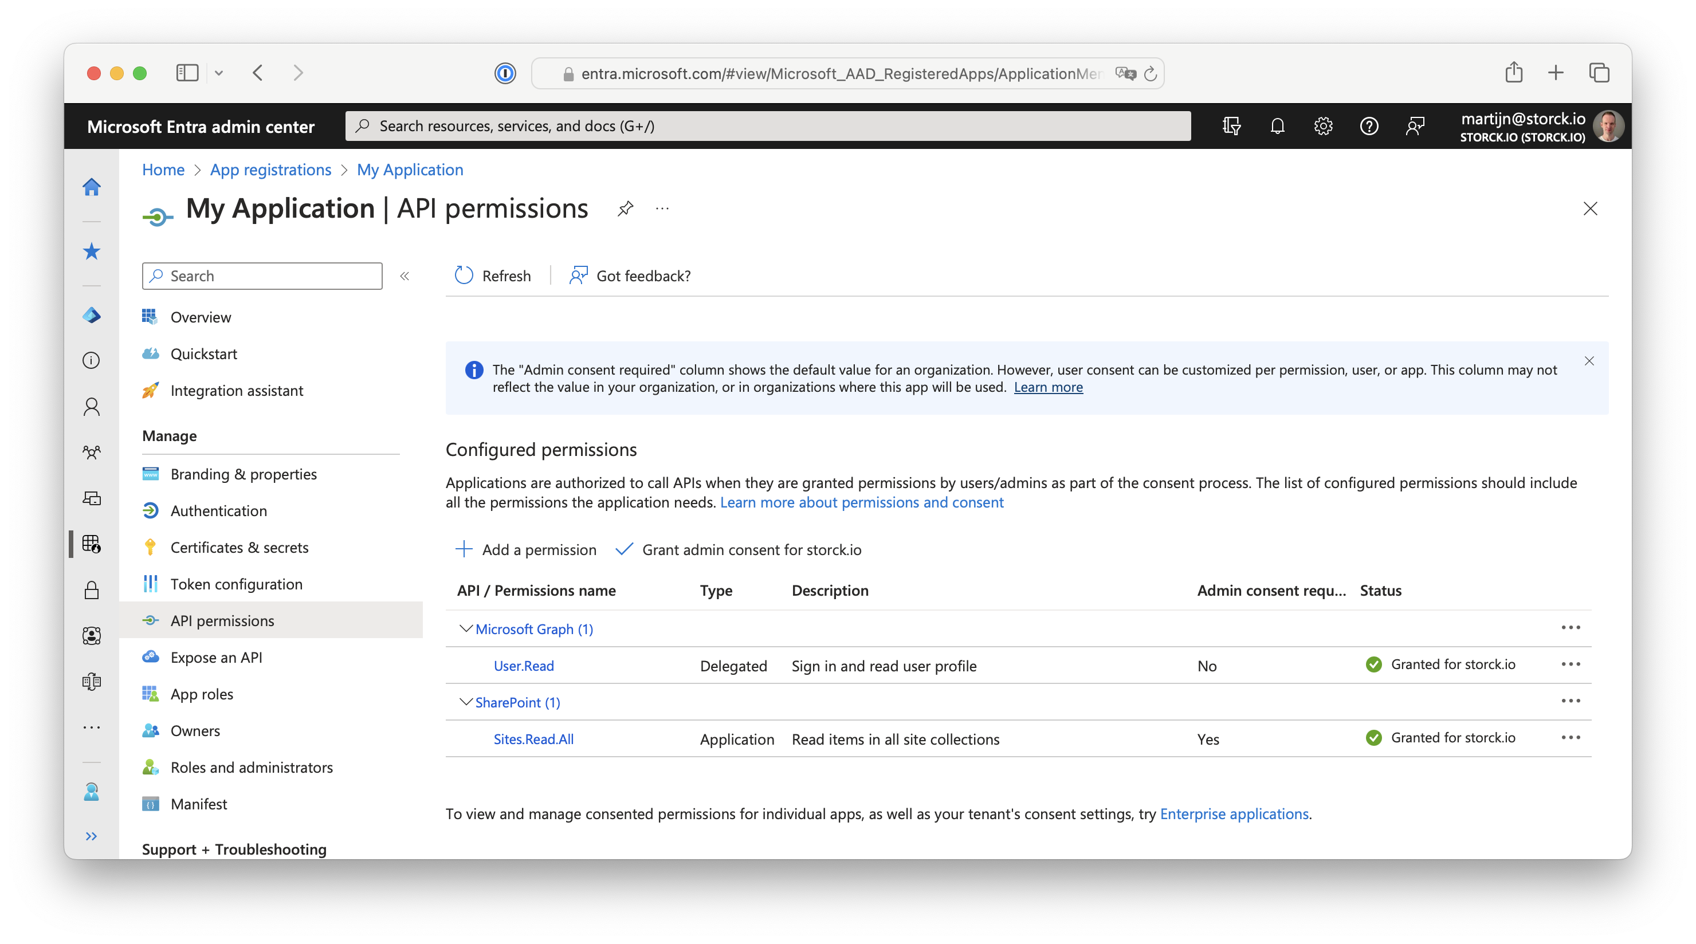Dismiss the admin consent info banner

coord(1589,361)
